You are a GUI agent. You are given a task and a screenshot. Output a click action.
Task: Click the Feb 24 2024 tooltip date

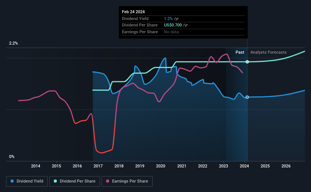[x=133, y=12]
